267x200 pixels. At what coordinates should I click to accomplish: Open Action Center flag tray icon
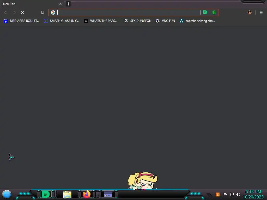pos(225,194)
